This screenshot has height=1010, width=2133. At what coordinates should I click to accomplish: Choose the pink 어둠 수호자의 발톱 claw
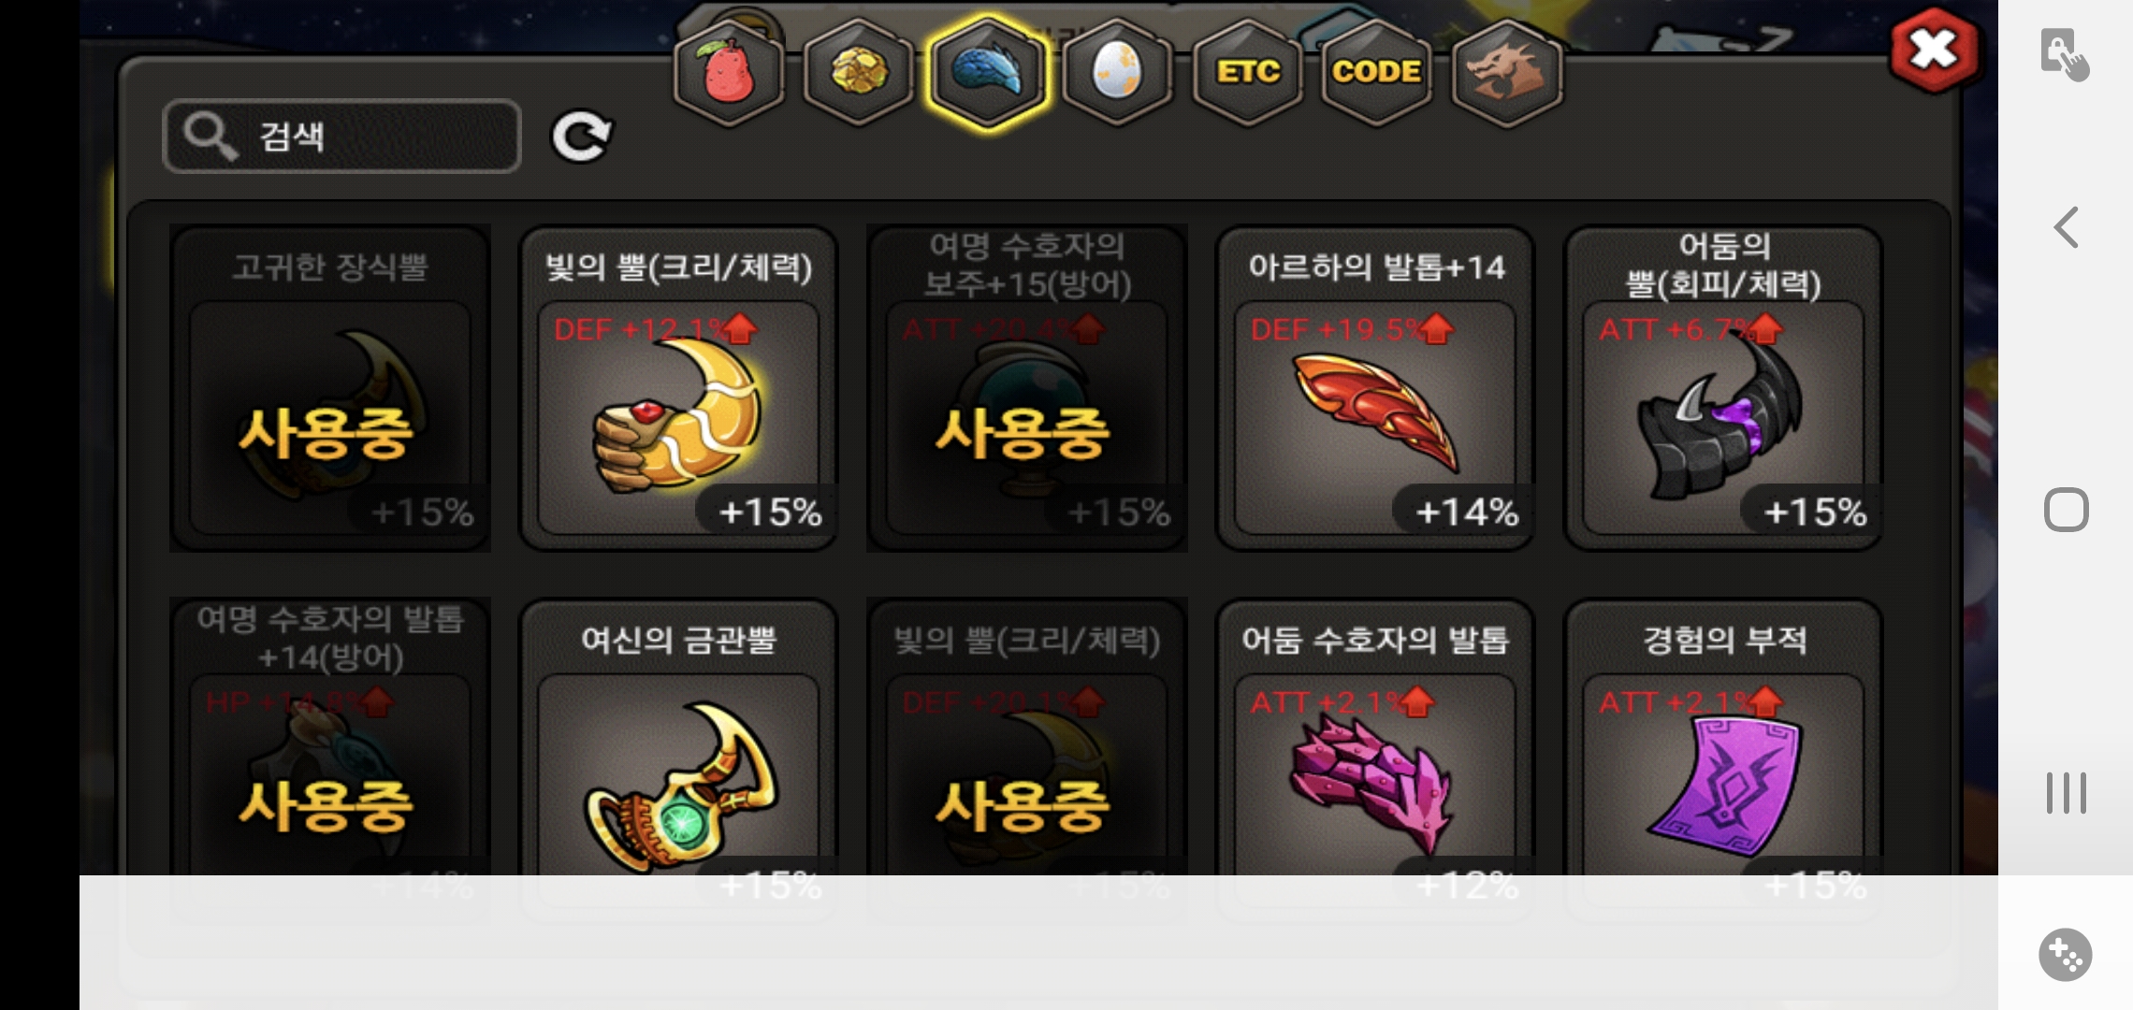click(1375, 739)
